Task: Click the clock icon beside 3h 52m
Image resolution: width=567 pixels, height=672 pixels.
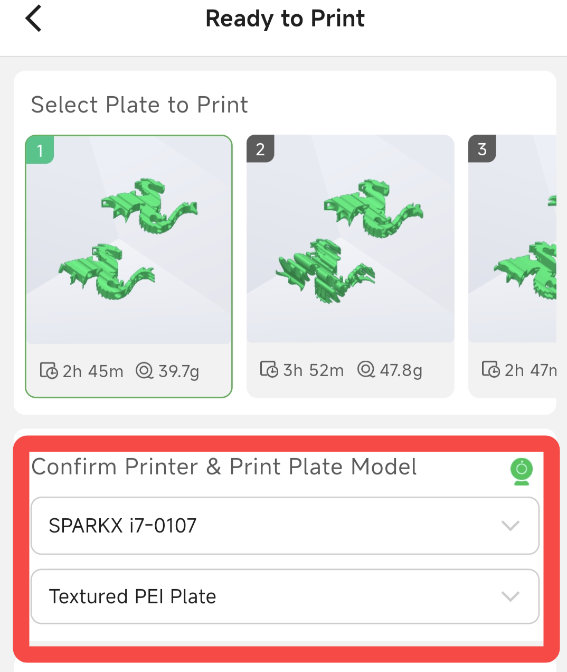Action: point(269,369)
